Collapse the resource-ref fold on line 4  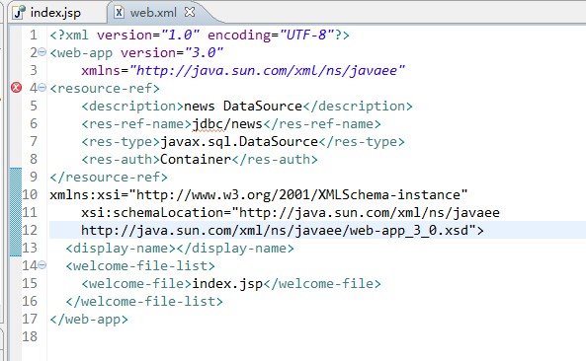(x=42, y=88)
